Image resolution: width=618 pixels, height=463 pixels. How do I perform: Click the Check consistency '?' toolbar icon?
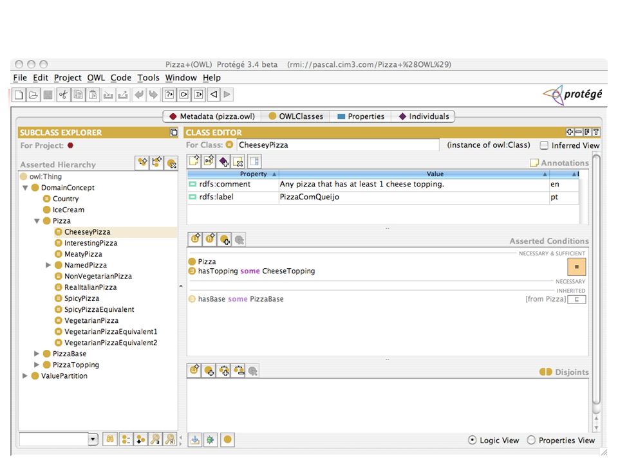(169, 95)
